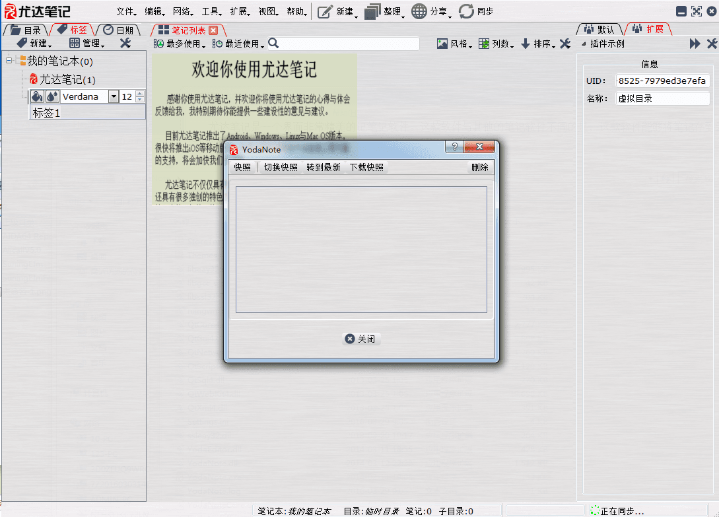
Task: Select 我的笔记本(0) in the tree
Action: tap(59, 61)
